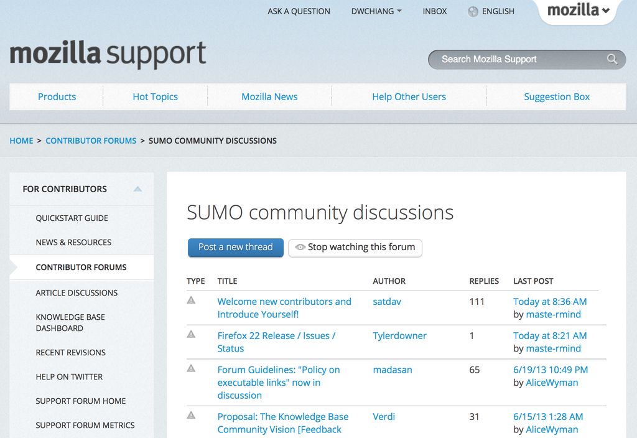
Task: Click sticky icon beside Firefox 22 Release thread
Action: pyautogui.click(x=191, y=334)
